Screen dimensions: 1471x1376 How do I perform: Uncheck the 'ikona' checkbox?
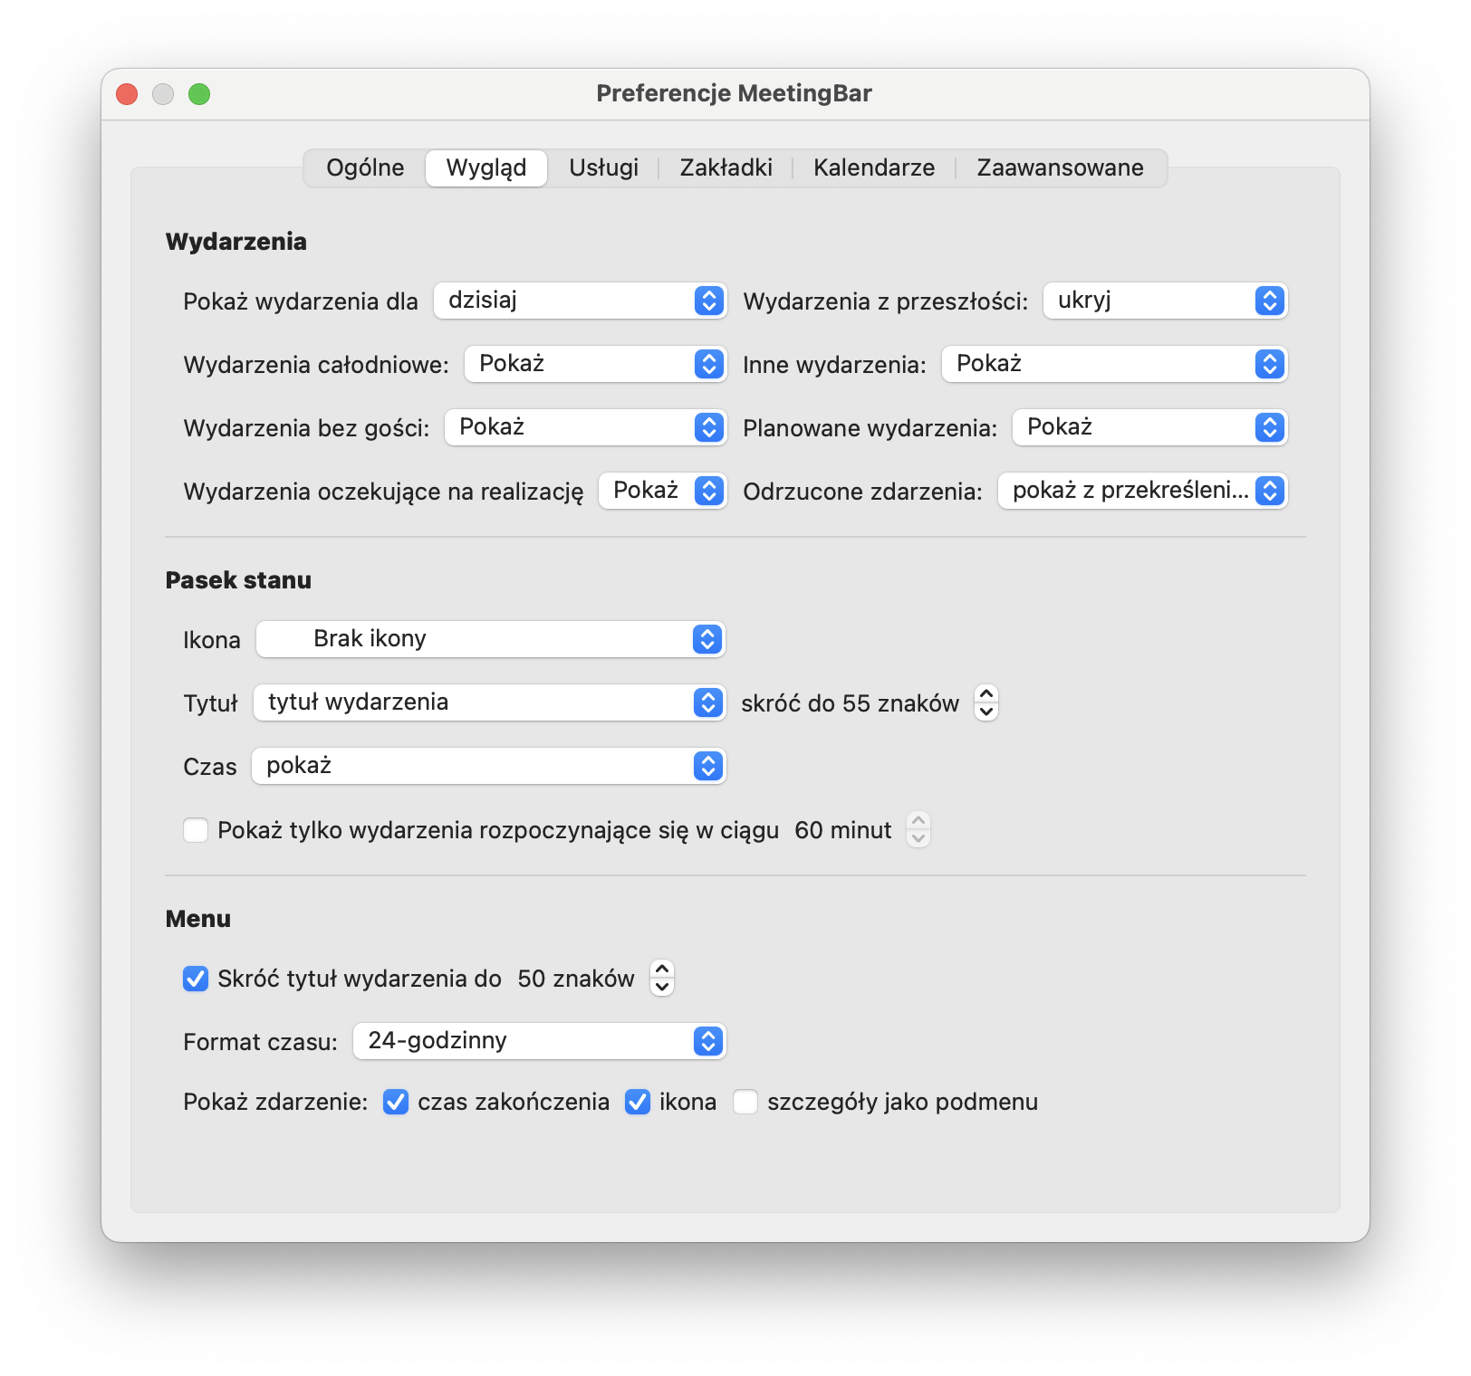[638, 1102]
